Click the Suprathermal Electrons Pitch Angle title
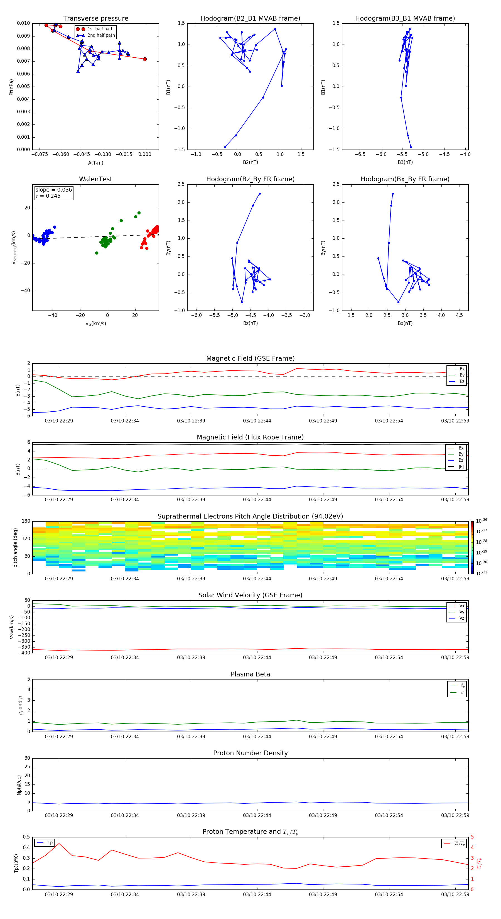The image size is (501, 919). point(250,517)
